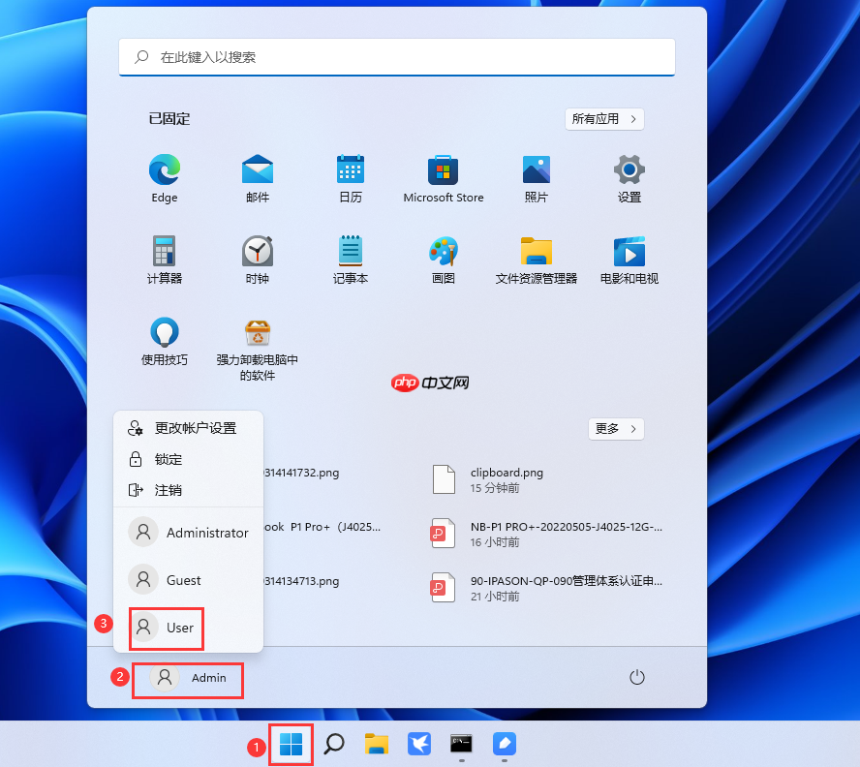
Task: Click the power button
Action: point(636,678)
